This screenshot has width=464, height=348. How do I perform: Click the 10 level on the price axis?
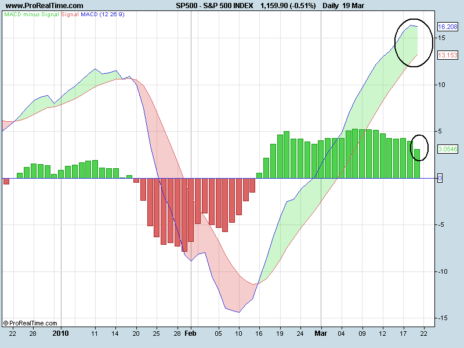pyautogui.click(x=441, y=85)
